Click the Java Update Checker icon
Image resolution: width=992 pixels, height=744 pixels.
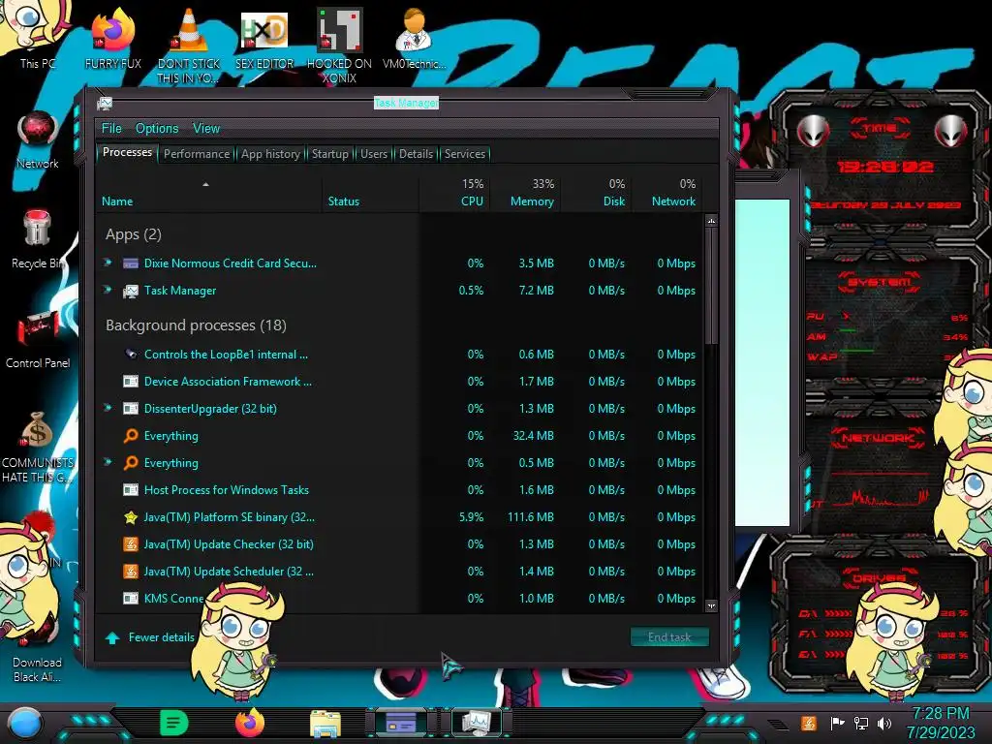tap(131, 544)
